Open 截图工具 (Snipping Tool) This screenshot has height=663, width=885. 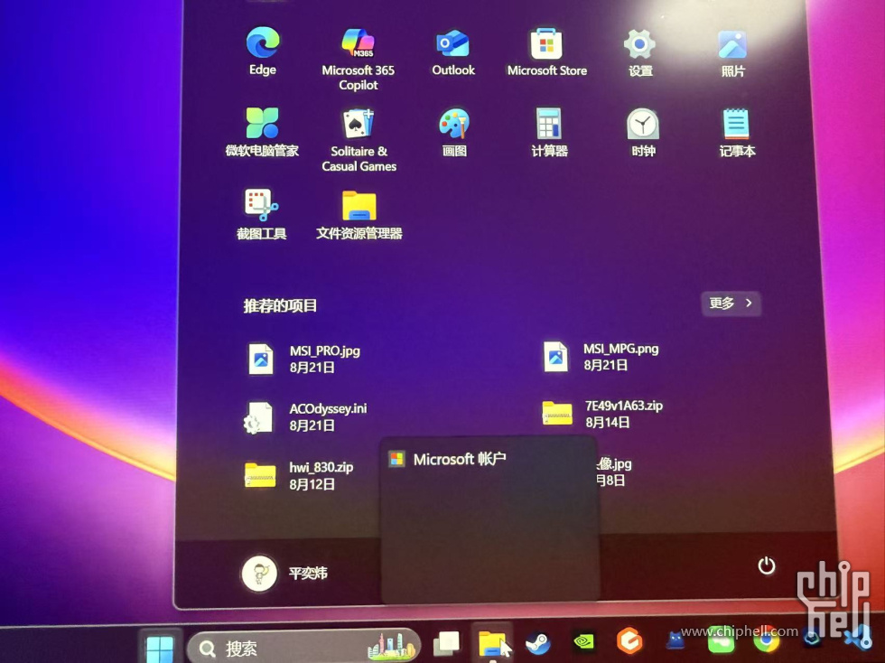[x=261, y=215]
